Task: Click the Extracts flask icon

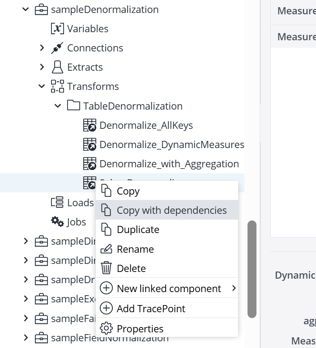Action: tap(57, 67)
